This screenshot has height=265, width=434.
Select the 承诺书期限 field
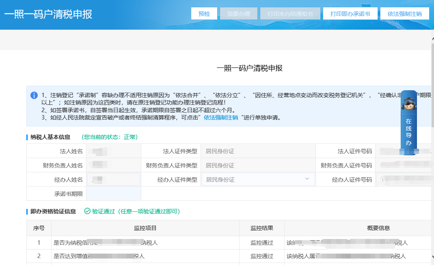[x=114, y=194]
